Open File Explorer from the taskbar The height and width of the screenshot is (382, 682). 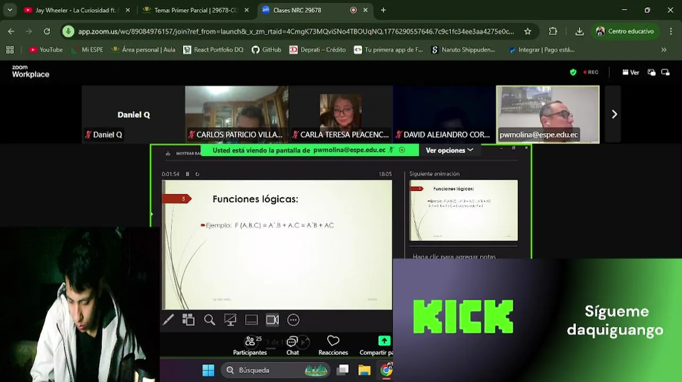pos(364,370)
